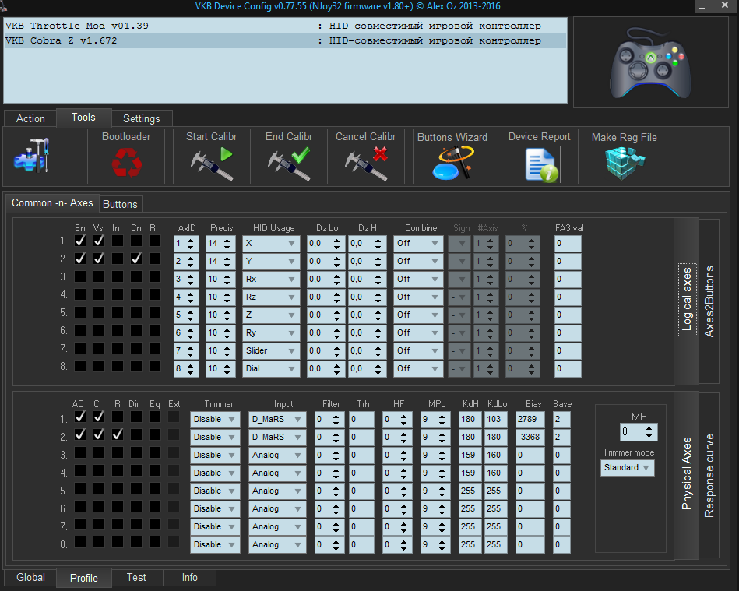The width and height of the screenshot is (739, 591).
Task: Switch to the Test bottom tab
Action: point(137,577)
